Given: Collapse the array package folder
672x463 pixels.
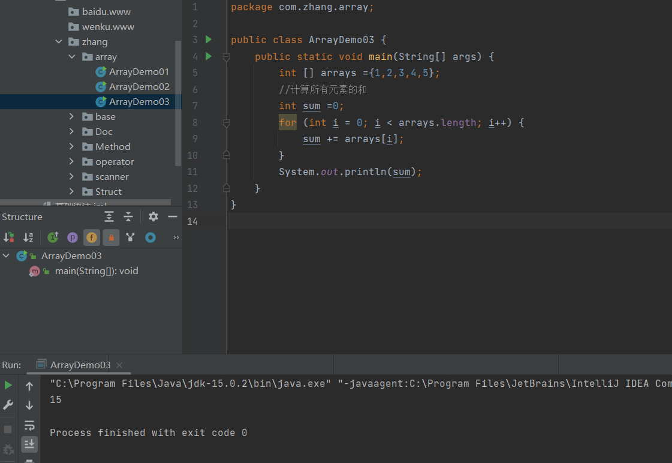Looking at the screenshot, I should (x=71, y=56).
